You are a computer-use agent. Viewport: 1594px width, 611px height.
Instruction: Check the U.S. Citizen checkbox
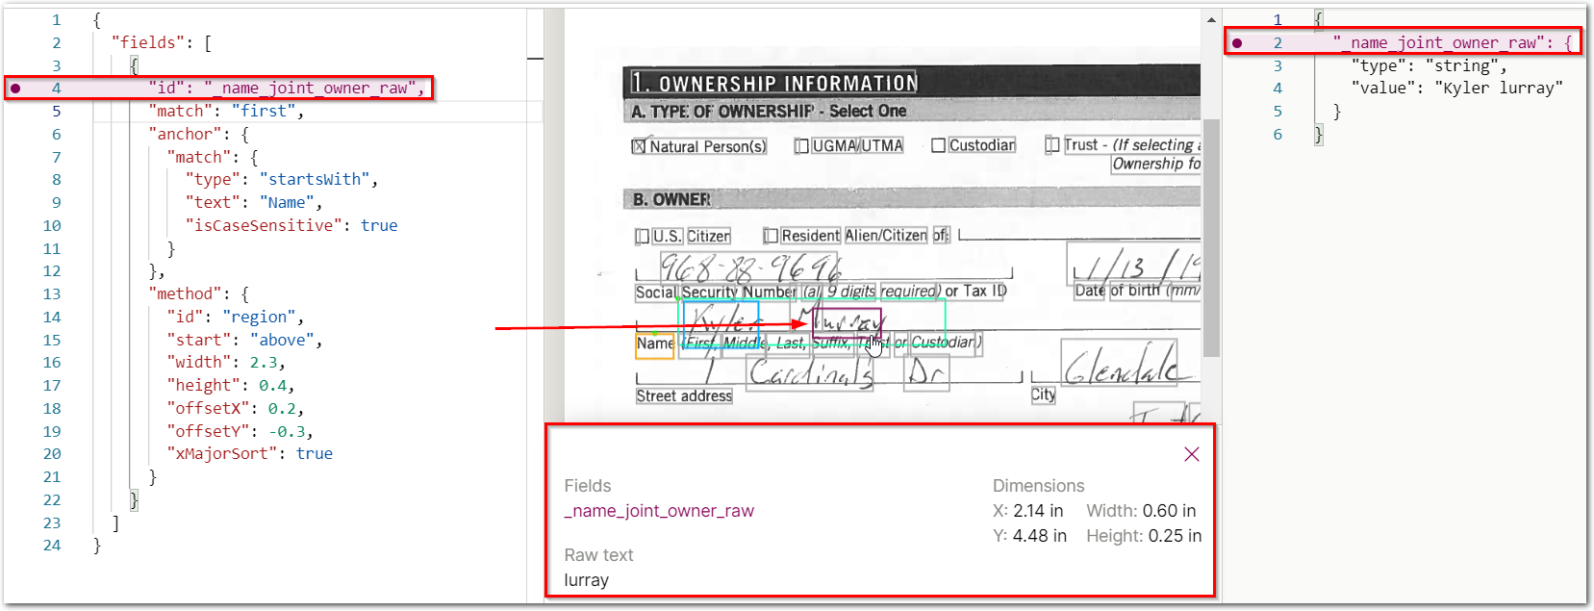click(x=643, y=236)
